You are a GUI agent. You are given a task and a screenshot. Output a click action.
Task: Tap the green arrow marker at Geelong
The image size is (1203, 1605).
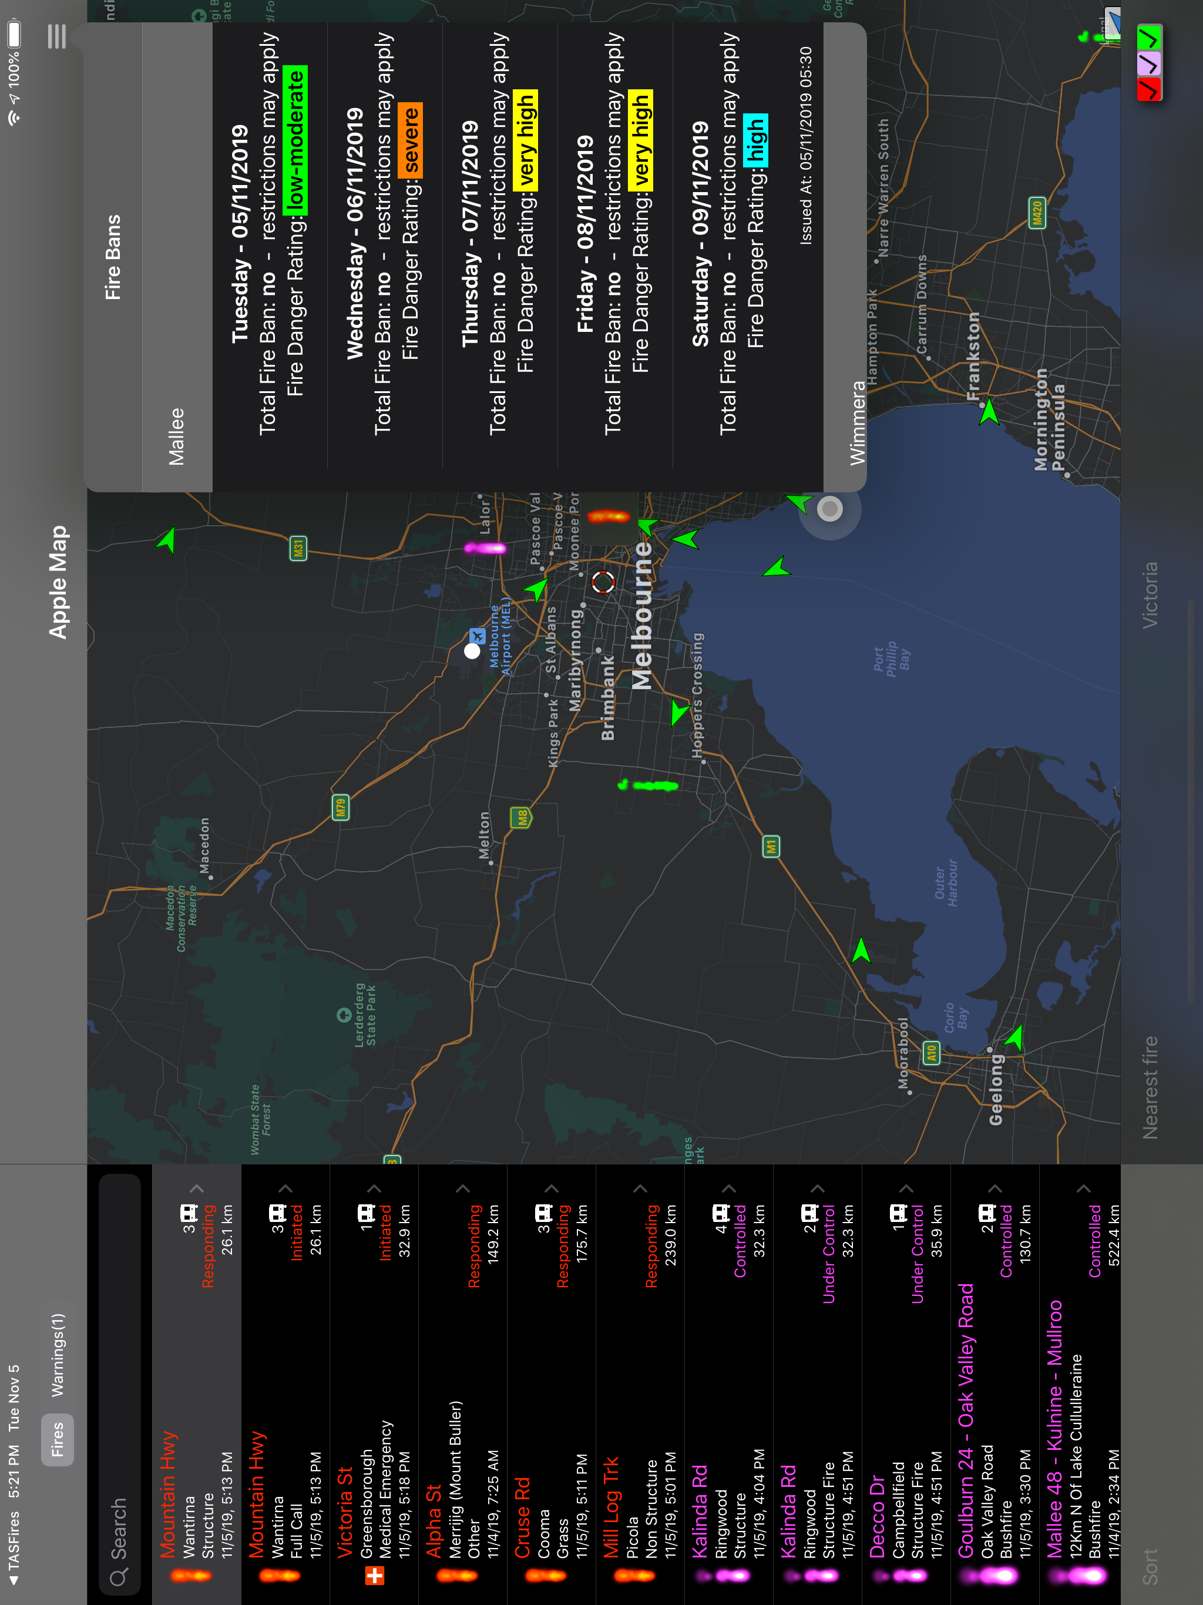[1015, 1037]
